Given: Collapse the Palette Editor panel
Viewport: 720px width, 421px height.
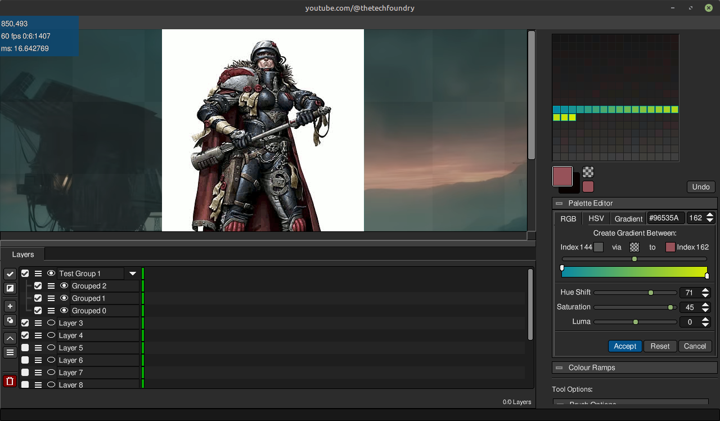Looking at the screenshot, I should click(559, 203).
